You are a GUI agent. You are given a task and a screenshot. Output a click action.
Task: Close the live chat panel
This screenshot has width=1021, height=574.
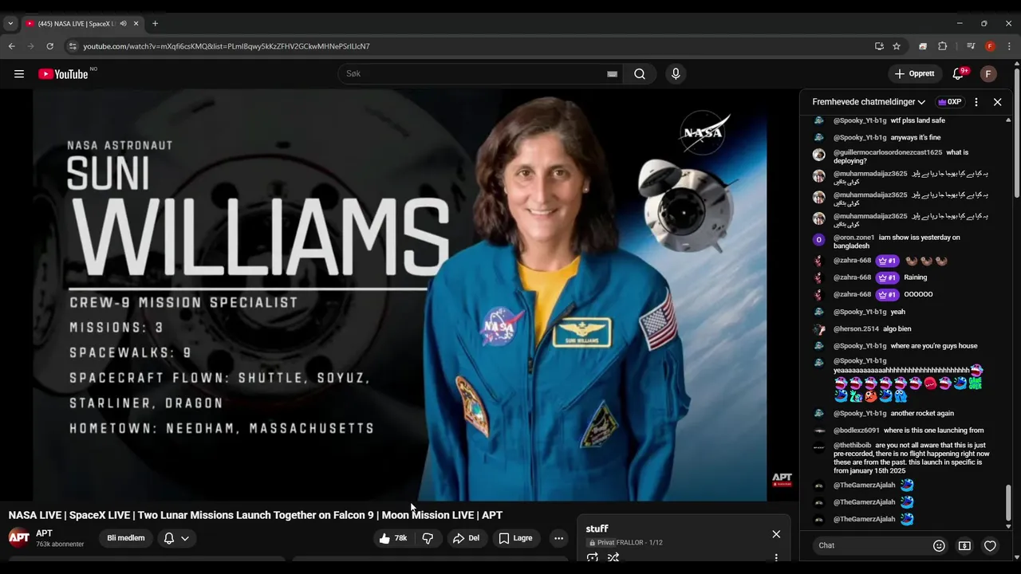[997, 102]
